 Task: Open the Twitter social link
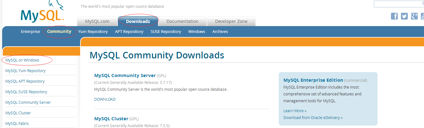click(x=404, y=16)
